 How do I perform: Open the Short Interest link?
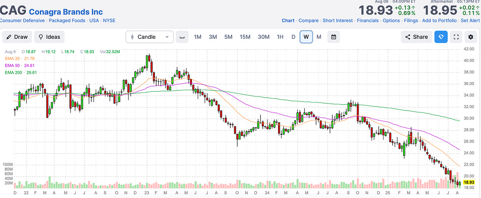[338, 20]
